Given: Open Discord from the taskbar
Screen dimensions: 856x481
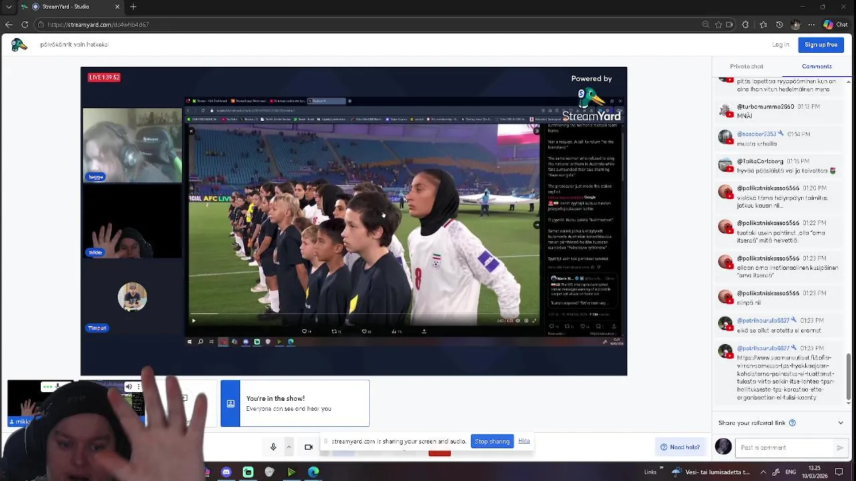Looking at the screenshot, I should point(226,472).
